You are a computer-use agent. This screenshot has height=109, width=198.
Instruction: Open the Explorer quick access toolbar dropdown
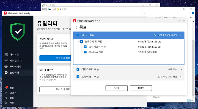(x=61, y=9)
